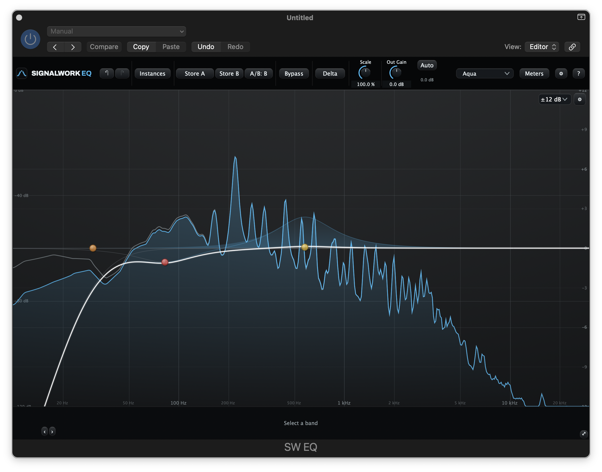Image resolution: width=602 pixels, height=472 pixels.
Task: Click the '1 kHz' frequency label
Action: [x=344, y=403]
